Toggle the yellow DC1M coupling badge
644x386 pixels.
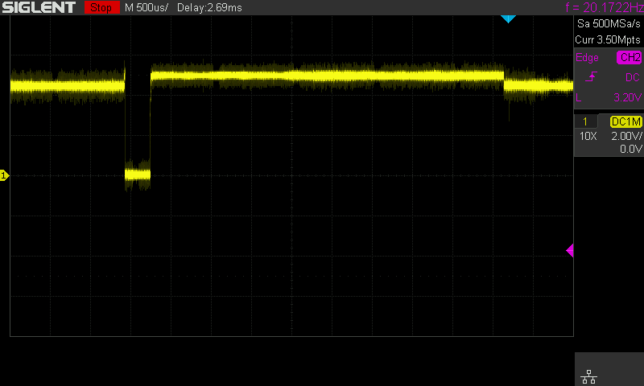point(625,121)
